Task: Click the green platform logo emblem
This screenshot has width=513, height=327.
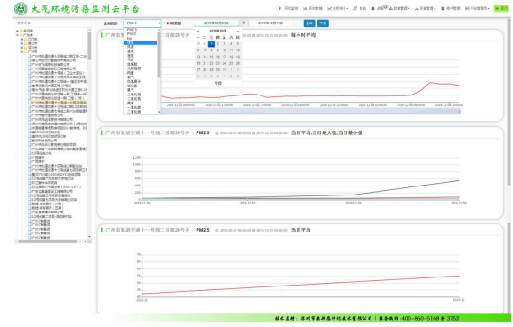Action: click(21, 9)
